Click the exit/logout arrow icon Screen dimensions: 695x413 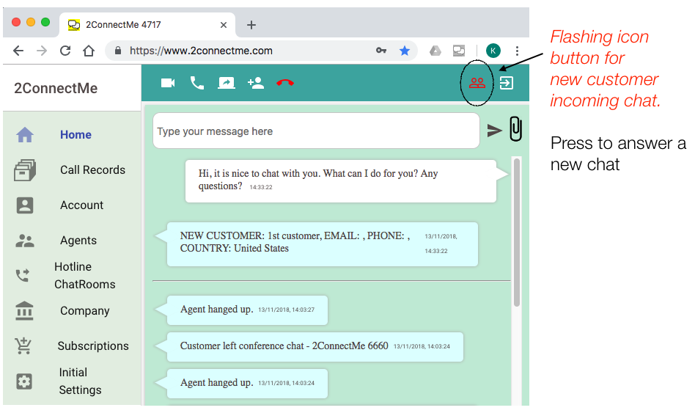tap(506, 83)
